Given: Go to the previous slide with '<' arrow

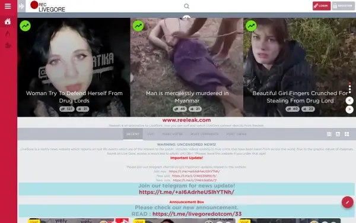Looking at the screenshot, I should tap(349, 100).
